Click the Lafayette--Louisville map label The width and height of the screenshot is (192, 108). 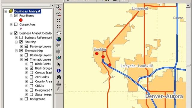click(x=137, y=66)
